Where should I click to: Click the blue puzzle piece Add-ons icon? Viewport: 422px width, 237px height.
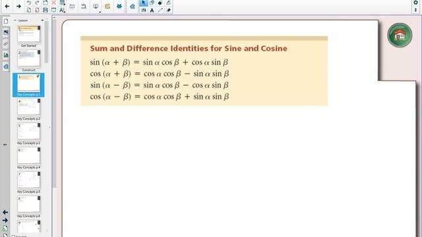[x=119, y=6]
